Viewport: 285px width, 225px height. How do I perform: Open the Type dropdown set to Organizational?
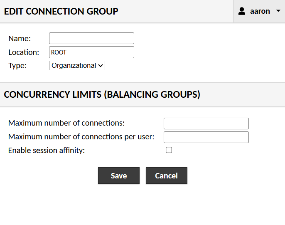coord(74,65)
